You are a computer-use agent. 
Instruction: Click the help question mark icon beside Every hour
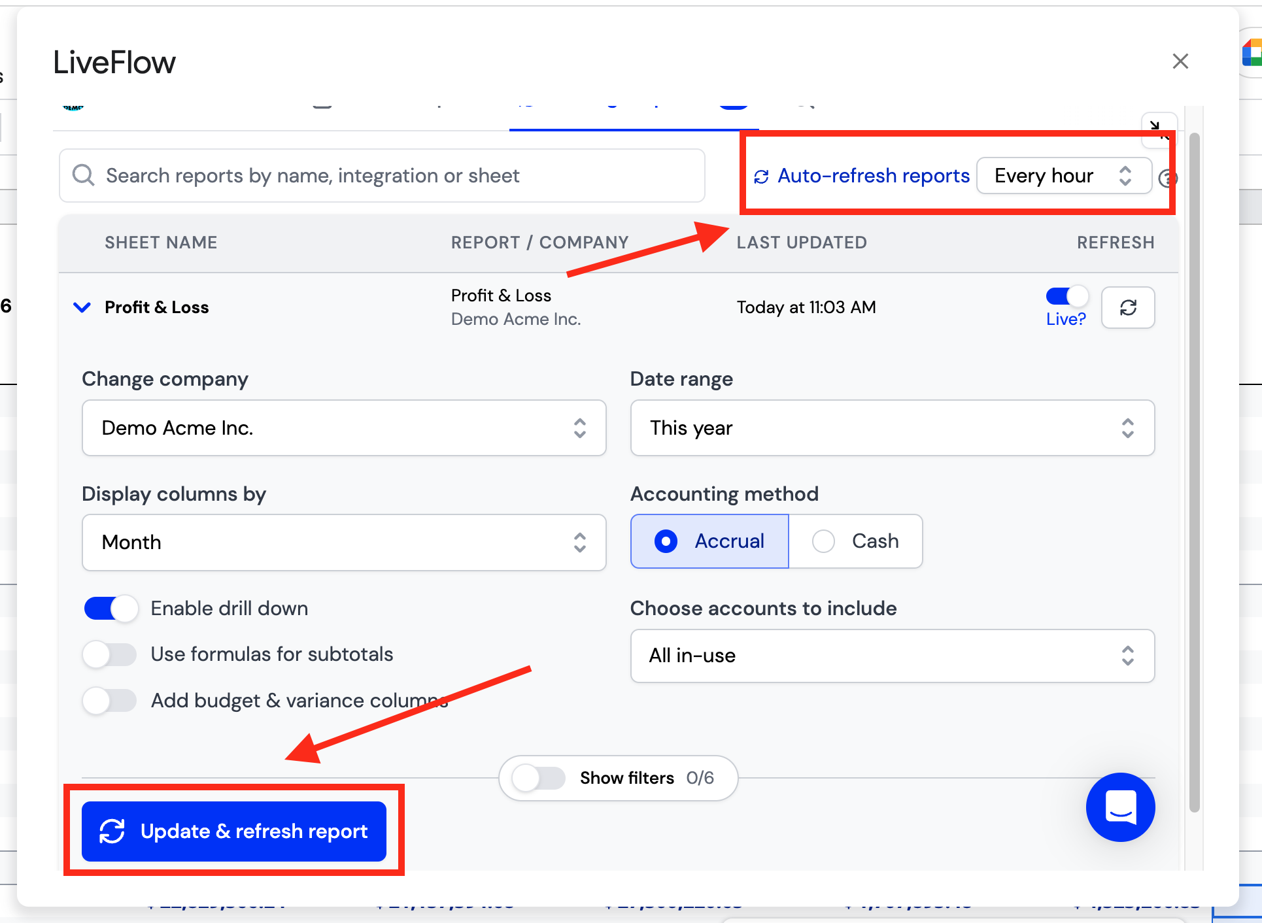1167,178
